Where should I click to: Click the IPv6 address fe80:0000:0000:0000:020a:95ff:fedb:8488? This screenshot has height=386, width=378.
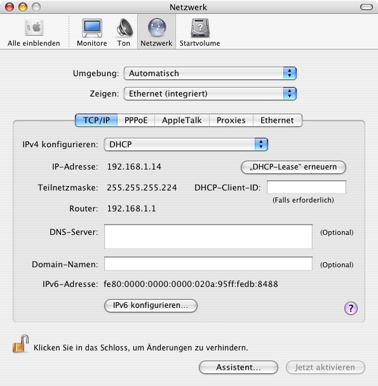191,284
